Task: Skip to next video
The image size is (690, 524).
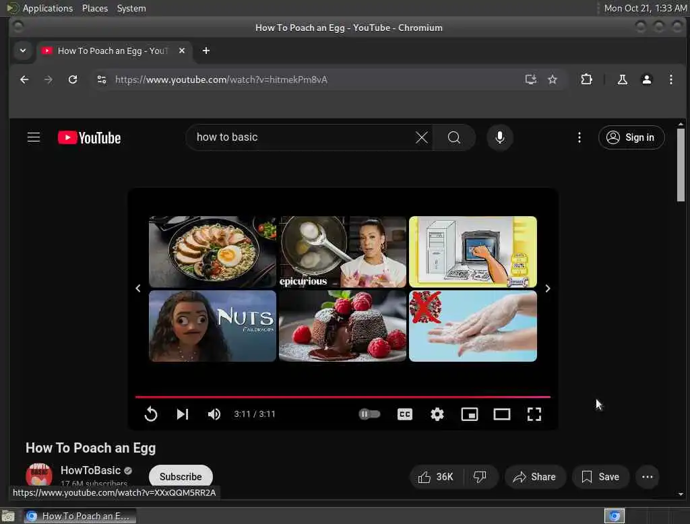Action: [183, 414]
